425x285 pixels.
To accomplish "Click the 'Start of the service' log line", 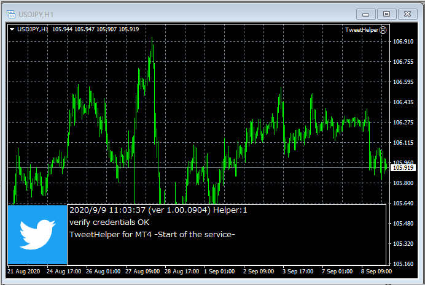I will tap(152, 234).
